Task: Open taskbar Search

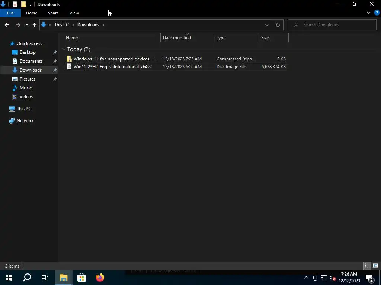Action: (27, 278)
